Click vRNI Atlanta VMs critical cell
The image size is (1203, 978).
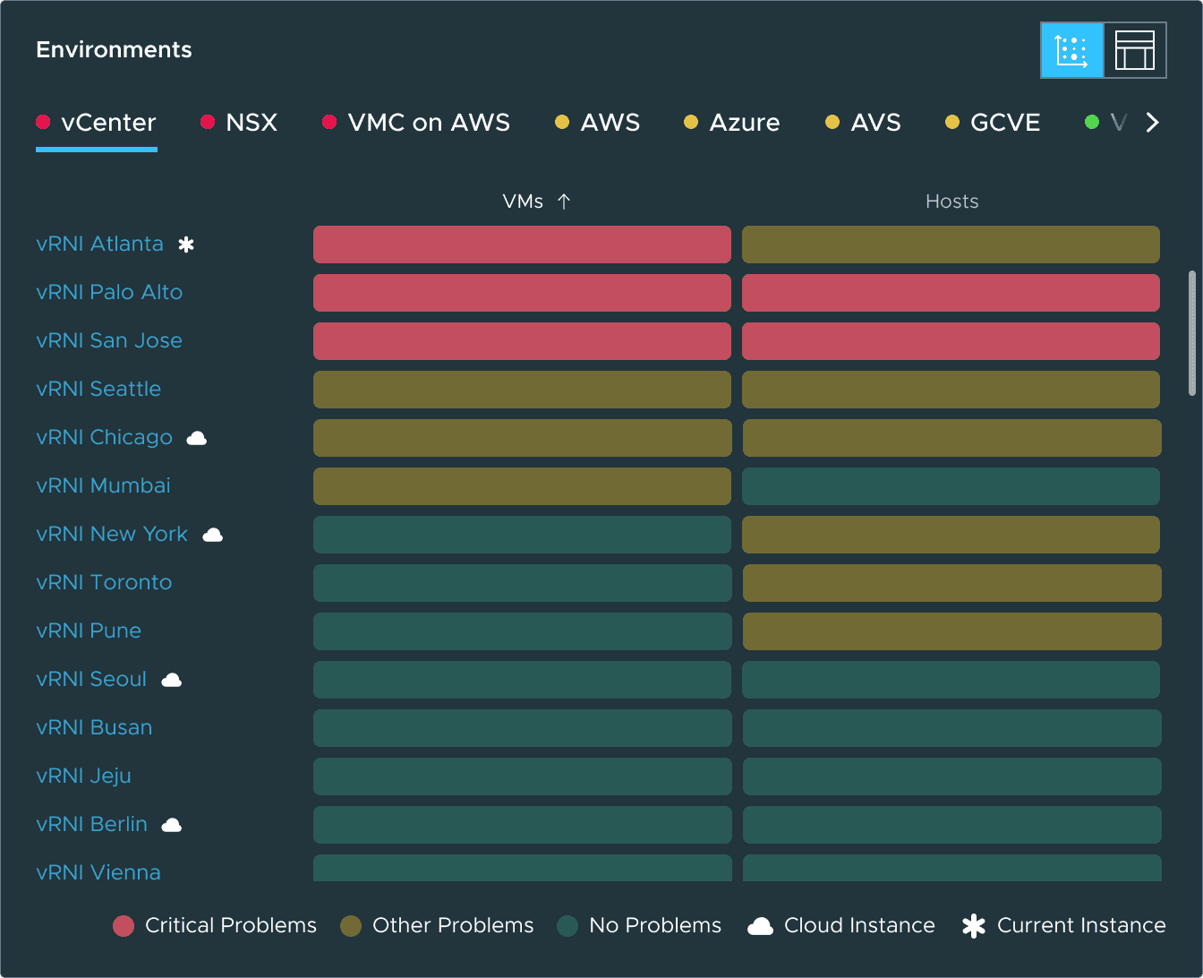coord(522,244)
